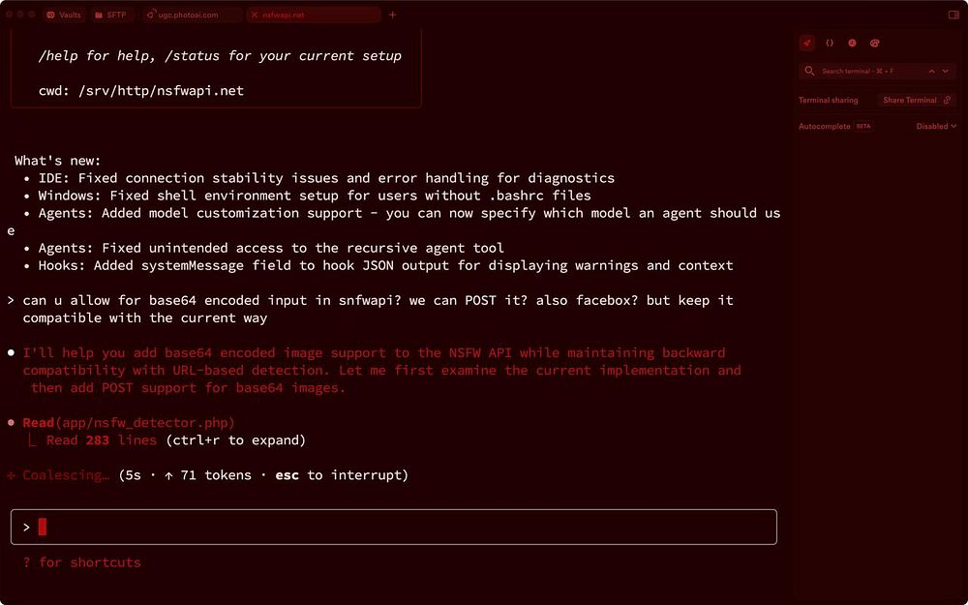
Task: Open the Autocomplete Disabled dropdown
Action: 936,127
